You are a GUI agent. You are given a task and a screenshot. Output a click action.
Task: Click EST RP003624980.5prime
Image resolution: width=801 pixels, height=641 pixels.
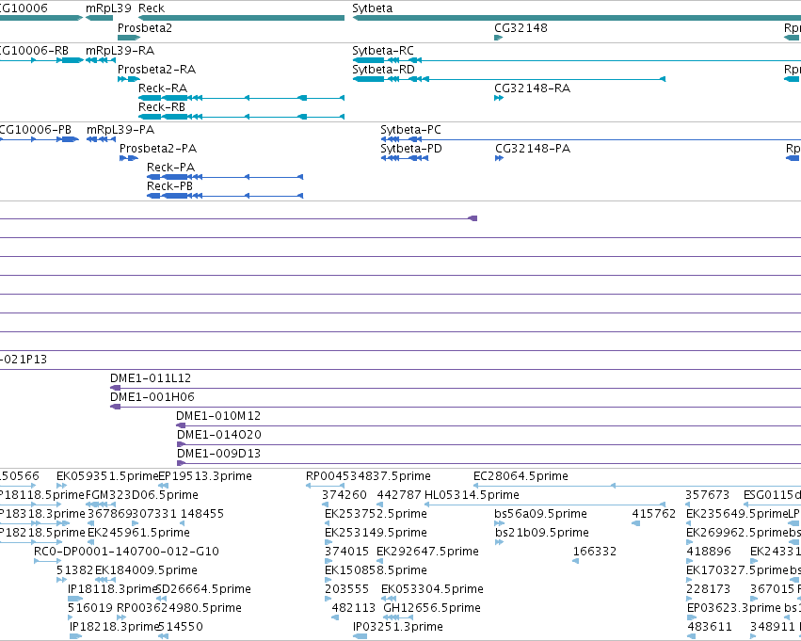click(x=179, y=608)
